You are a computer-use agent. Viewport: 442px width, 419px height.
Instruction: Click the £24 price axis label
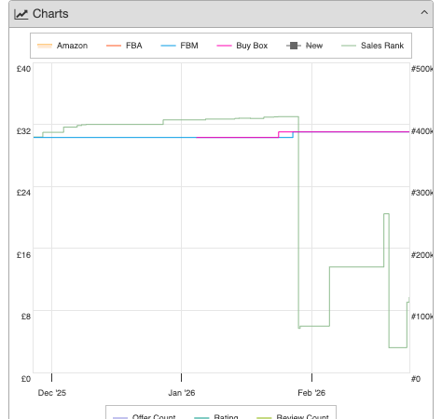(x=23, y=193)
